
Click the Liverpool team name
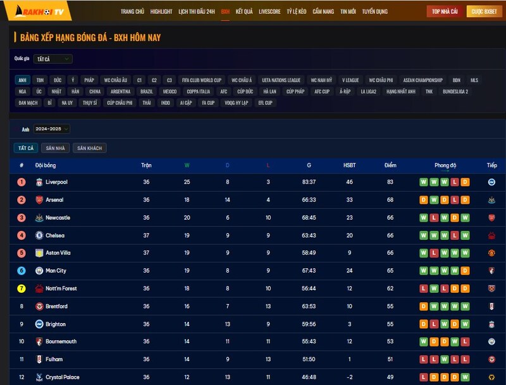[56, 182]
